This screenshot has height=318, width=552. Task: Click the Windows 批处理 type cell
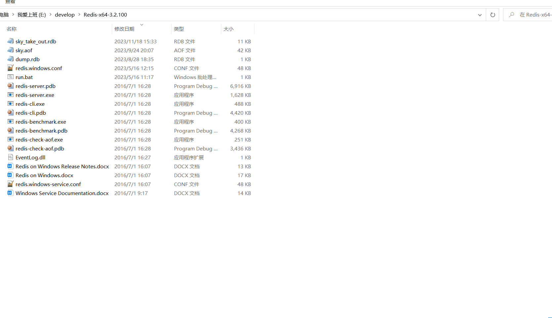point(195,77)
